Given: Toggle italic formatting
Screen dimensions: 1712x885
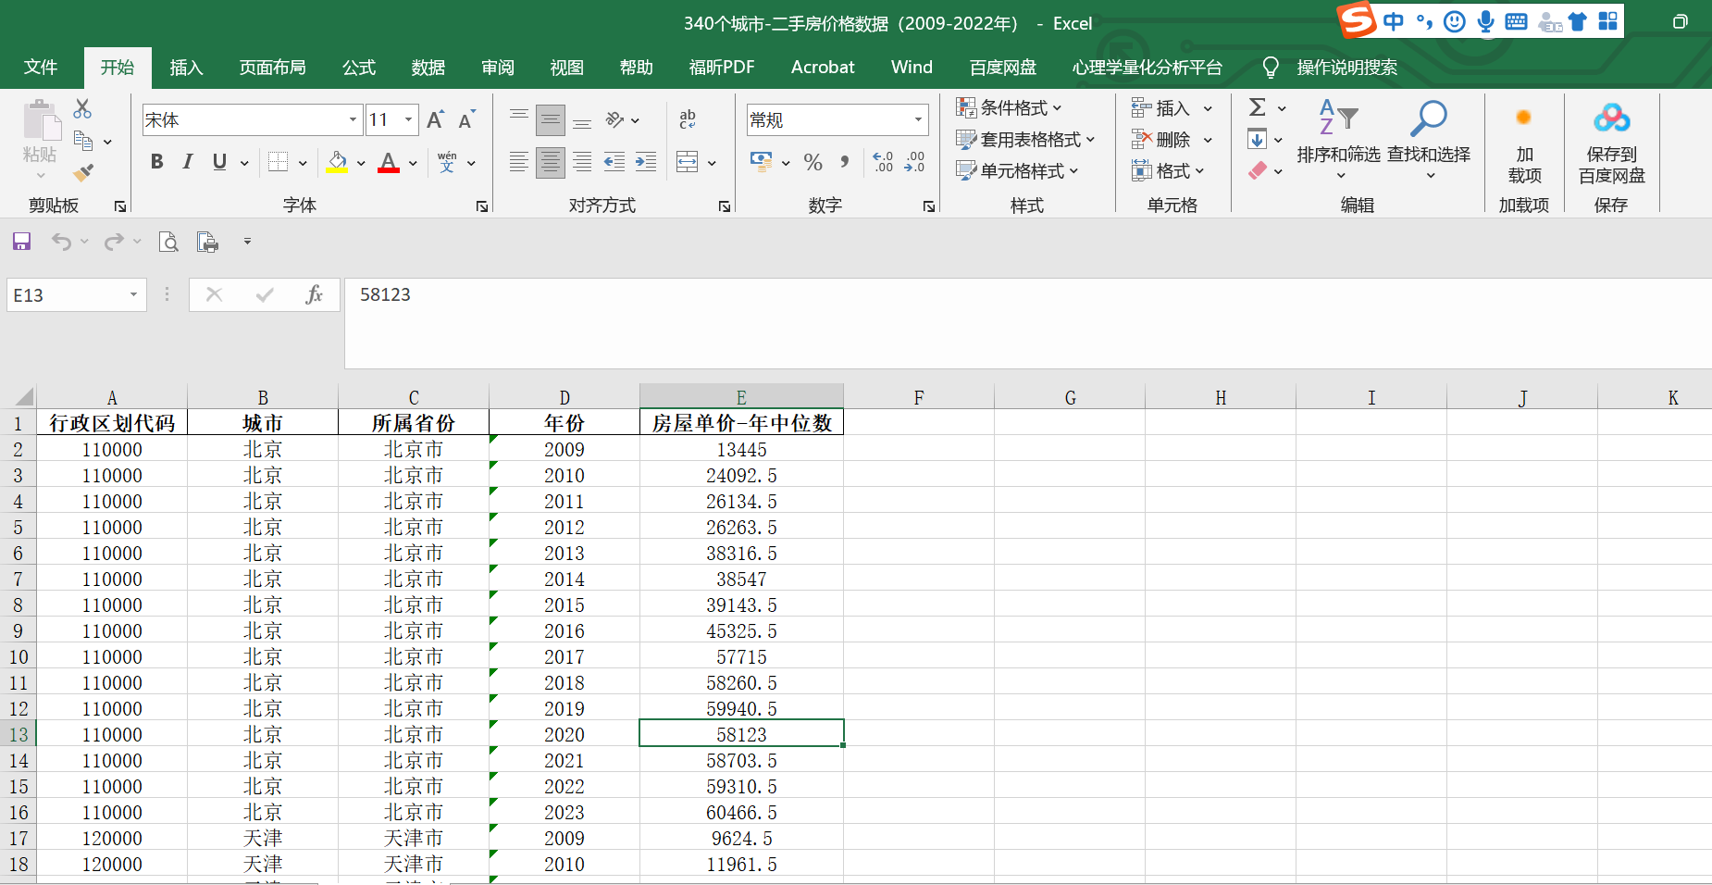Looking at the screenshot, I should point(188,162).
